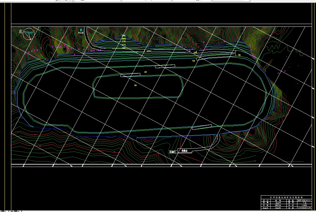The image size is (316, 212).
Task: Click the 7-3 drawing number cell
Action: (304, 203)
